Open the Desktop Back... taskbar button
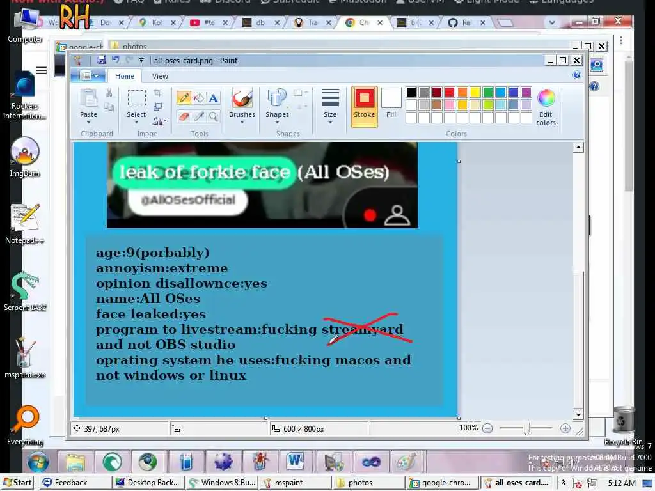The width and height of the screenshot is (655, 491). click(148, 483)
